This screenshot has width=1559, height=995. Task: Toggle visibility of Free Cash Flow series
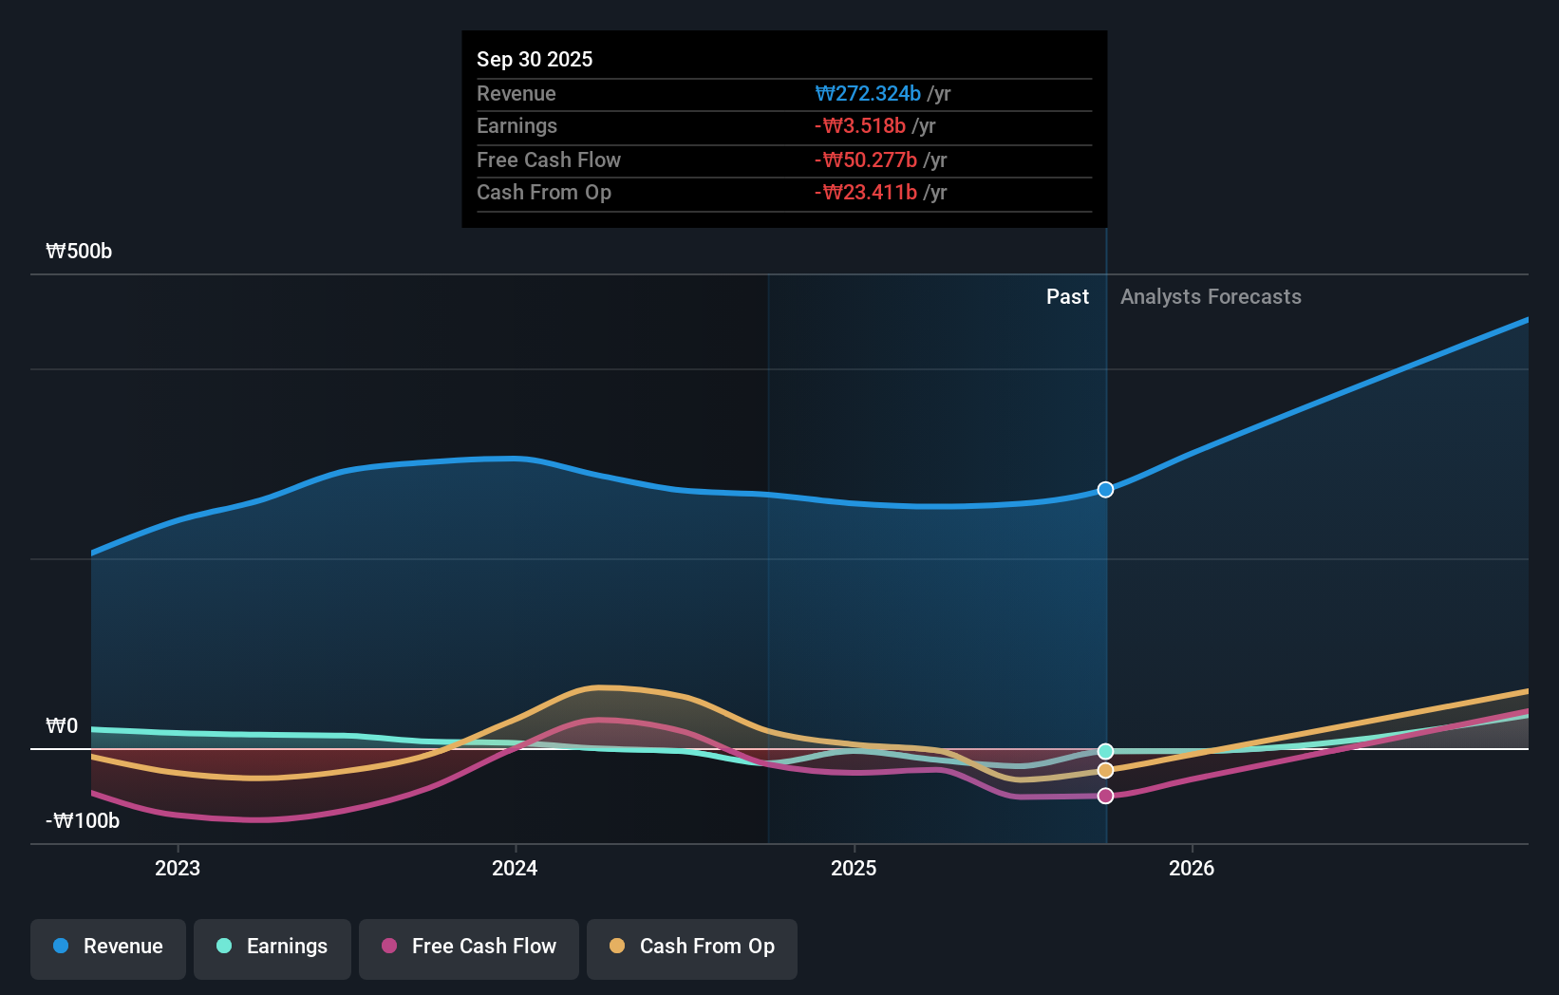468,948
